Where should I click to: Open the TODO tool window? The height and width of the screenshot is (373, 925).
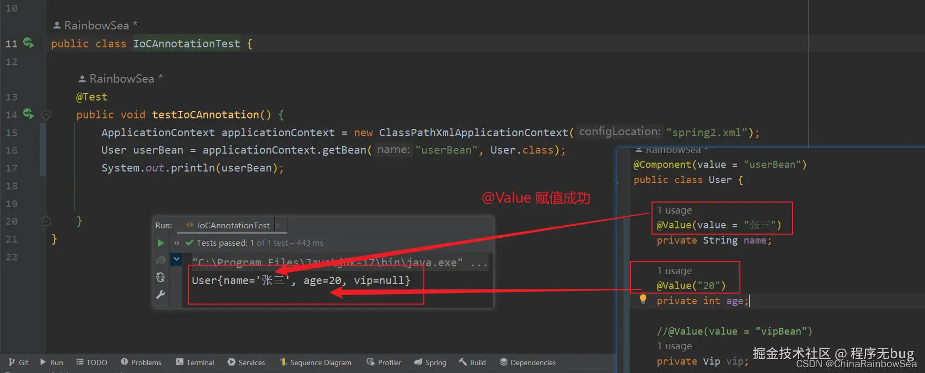point(92,362)
